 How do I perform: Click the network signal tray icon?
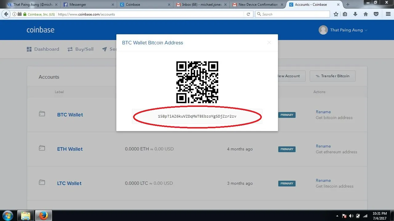click(x=365, y=216)
